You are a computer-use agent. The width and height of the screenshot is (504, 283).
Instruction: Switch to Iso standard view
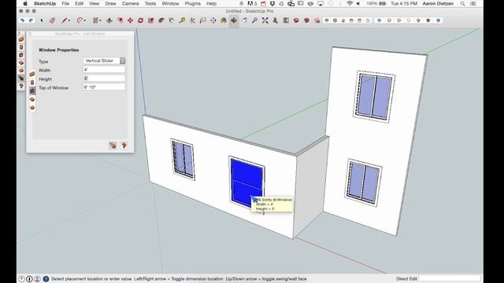tap(327, 20)
